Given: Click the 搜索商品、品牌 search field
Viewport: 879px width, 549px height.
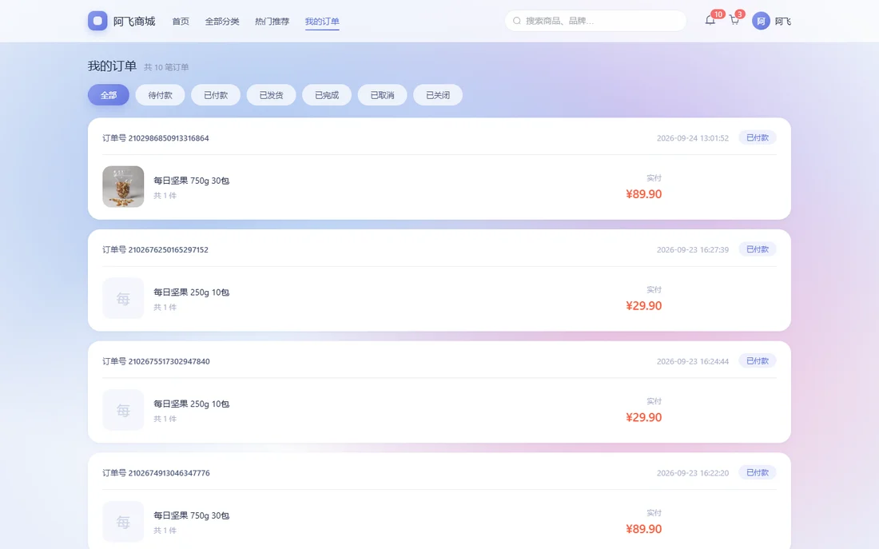Looking at the screenshot, I should click(595, 21).
